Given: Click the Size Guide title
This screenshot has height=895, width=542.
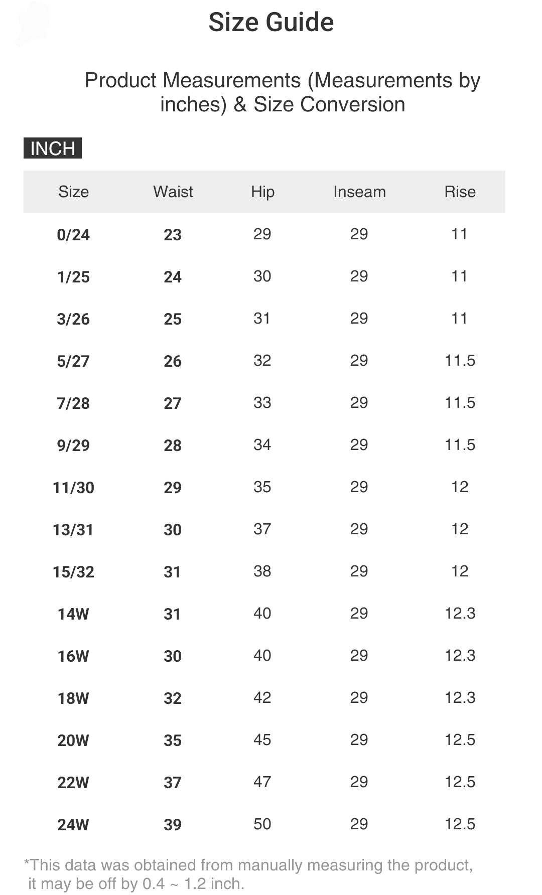Looking at the screenshot, I should (x=271, y=23).
